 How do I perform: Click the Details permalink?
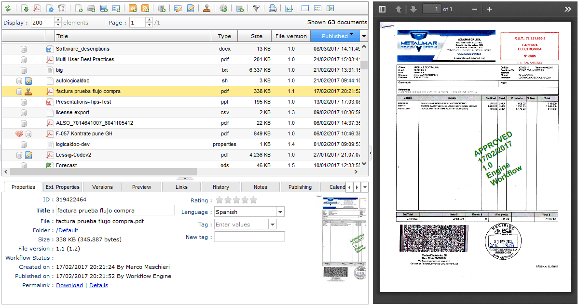pyautogui.click(x=99, y=286)
